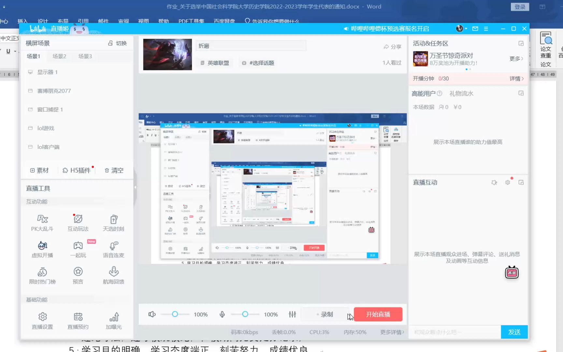Open the PK大乱斗 interactive feature

coord(42,223)
